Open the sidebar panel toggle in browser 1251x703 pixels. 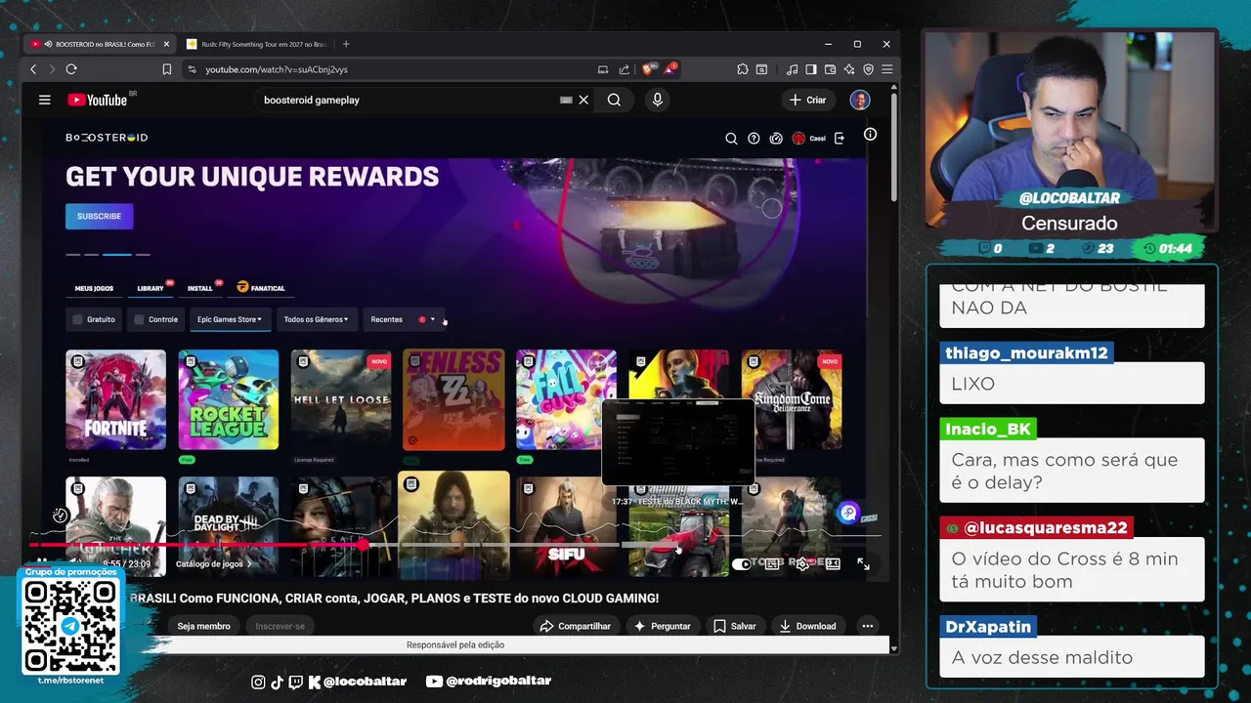[x=811, y=69]
